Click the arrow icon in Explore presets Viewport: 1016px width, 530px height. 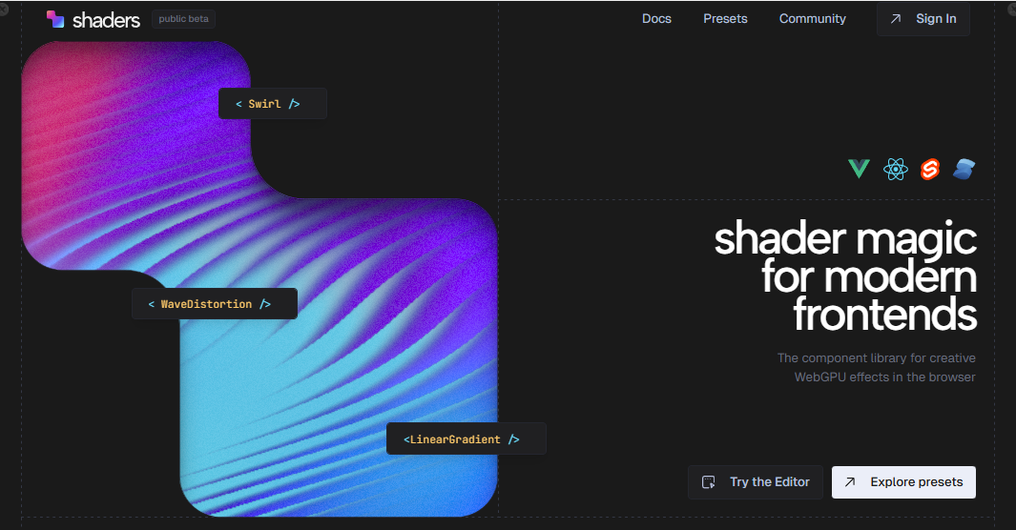click(x=850, y=482)
